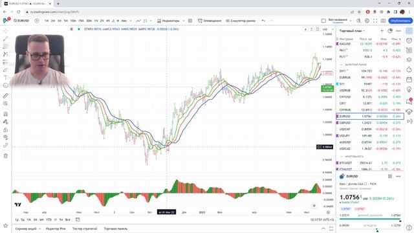The width and height of the screenshot is (414, 233).
Task: Open the EURUSD symbol search
Action: 21,21
